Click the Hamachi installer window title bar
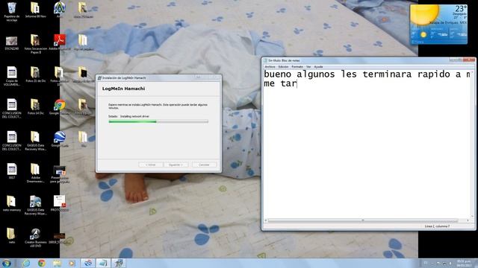Screen dimensions: 478x268 tap(158, 77)
